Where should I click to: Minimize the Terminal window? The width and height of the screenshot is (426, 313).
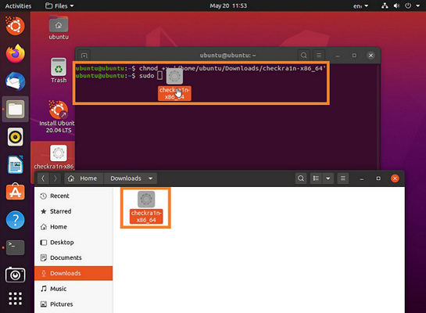click(338, 56)
